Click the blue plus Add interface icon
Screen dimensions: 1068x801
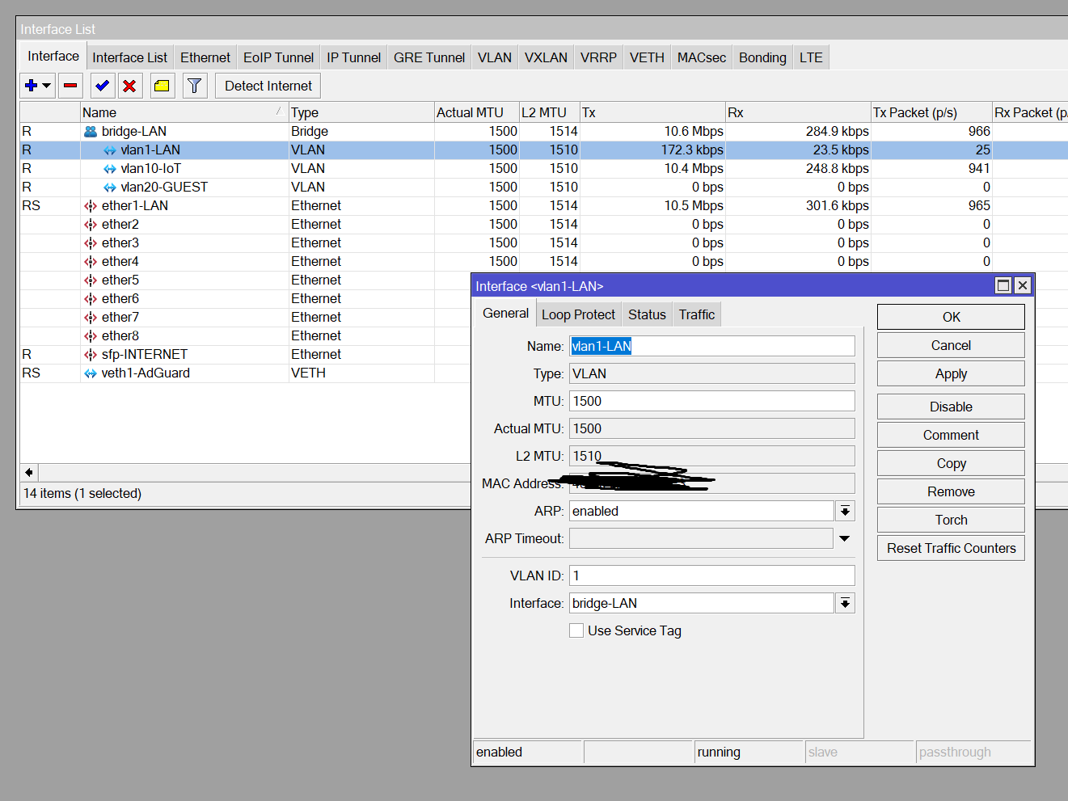[x=32, y=86]
